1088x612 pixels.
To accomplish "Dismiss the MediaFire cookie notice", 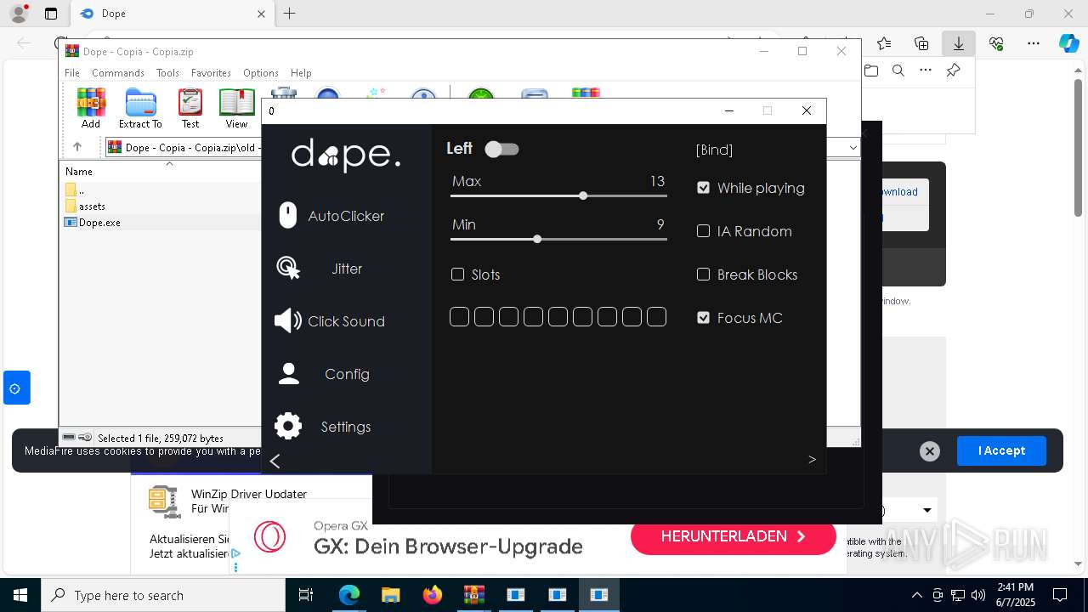I will coord(930,451).
